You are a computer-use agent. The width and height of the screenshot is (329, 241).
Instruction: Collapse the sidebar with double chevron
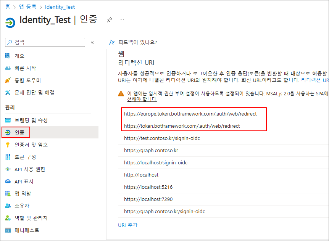[x=92, y=42]
